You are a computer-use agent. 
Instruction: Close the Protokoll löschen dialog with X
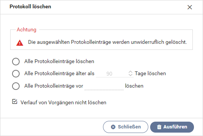pyautogui.click(x=190, y=7)
